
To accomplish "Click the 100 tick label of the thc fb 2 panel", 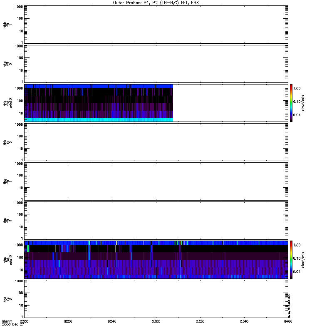I will 20,293.
